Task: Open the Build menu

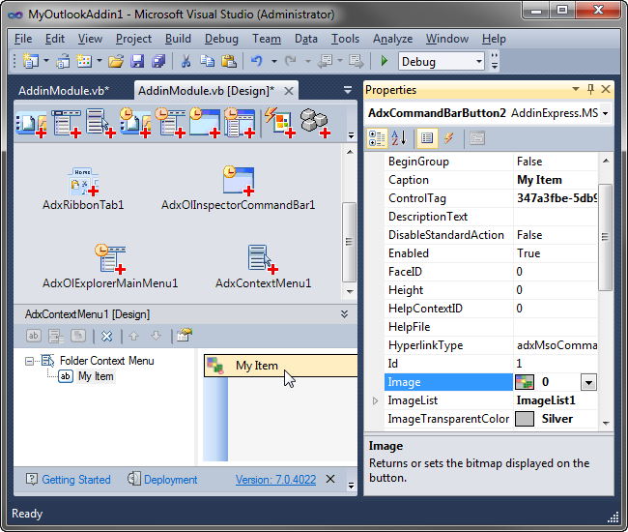Action: [x=178, y=39]
